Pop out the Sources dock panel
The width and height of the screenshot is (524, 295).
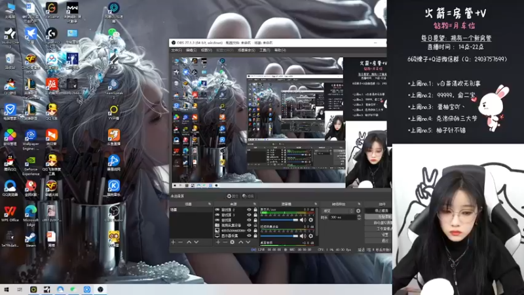(255, 204)
